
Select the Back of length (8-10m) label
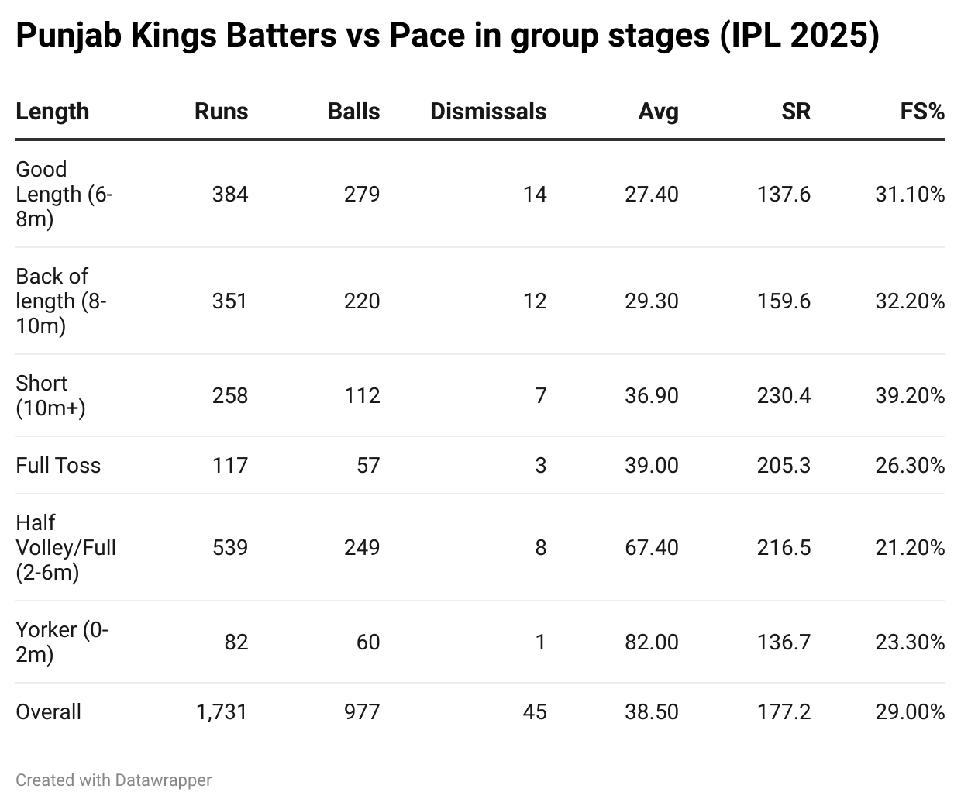click(60, 301)
